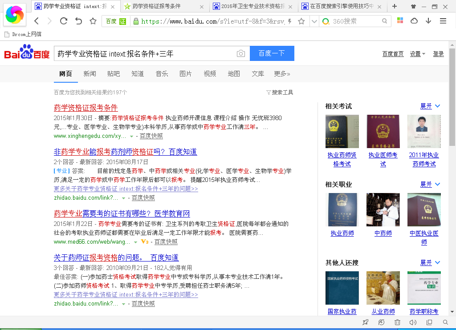
Task: Open 百度快照 for the xinghengedu result
Action: tap(151, 136)
